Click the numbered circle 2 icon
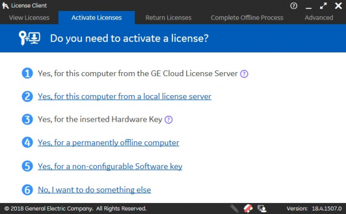The image size is (346, 214). (x=27, y=96)
